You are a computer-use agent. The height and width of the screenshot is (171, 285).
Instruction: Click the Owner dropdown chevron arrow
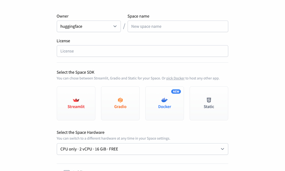(x=115, y=27)
